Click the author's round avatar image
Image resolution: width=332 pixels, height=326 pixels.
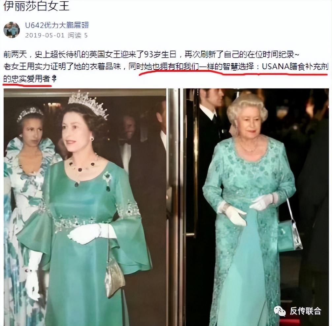(12, 30)
